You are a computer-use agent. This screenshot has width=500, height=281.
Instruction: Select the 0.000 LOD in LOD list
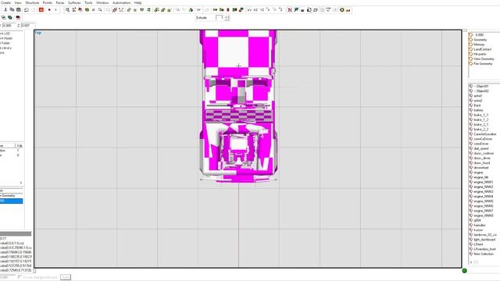tap(479, 34)
